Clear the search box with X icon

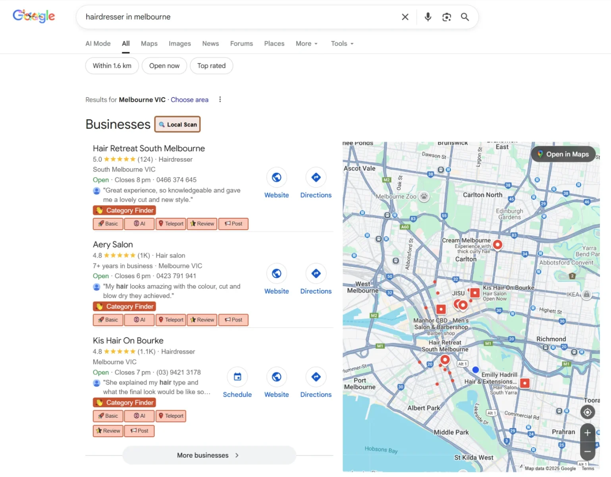(x=405, y=17)
